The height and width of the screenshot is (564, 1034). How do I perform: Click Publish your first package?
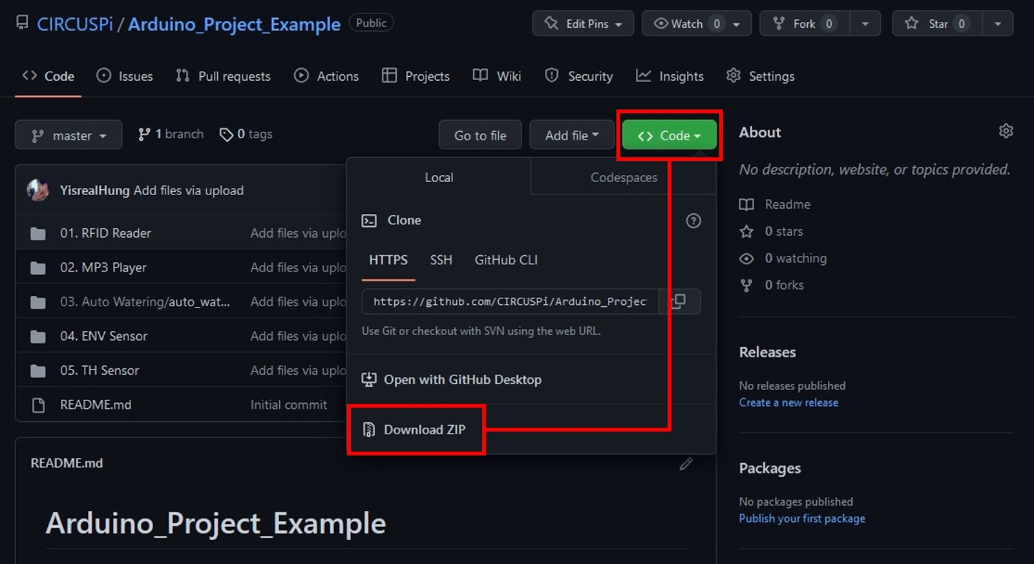802,518
